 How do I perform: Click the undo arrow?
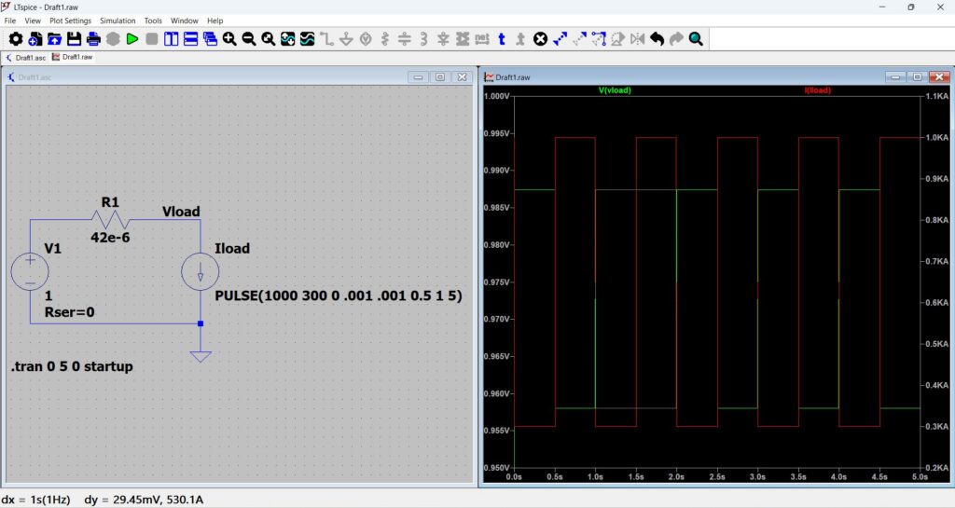click(657, 39)
